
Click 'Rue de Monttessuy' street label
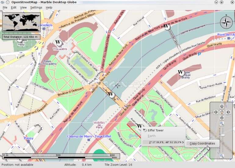(x=206, y=99)
